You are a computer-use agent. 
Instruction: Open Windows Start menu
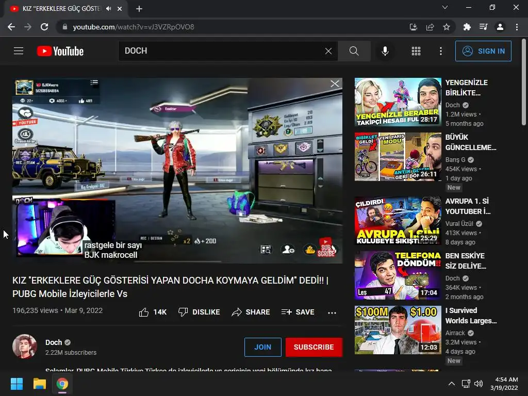(x=16, y=384)
